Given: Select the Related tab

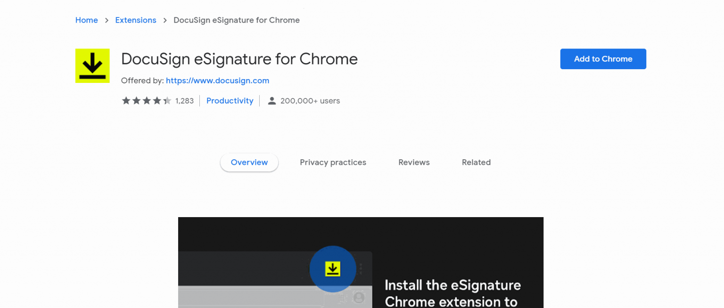Looking at the screenshot, I should [x=476, y=162].
